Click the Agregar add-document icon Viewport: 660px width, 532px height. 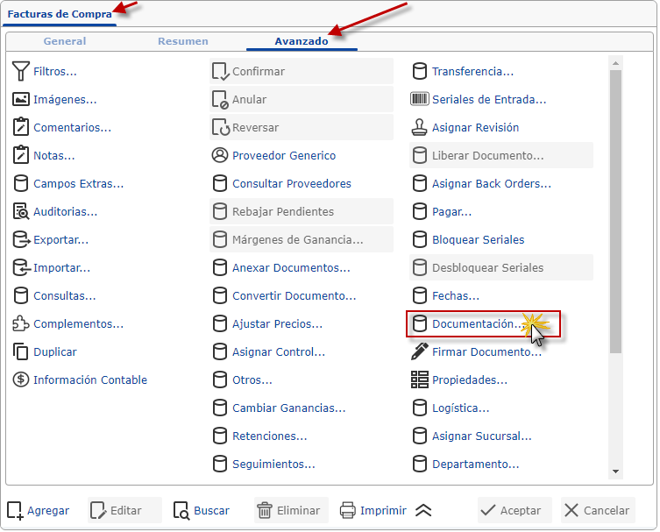pyautogui.click(x=15, y=511)
